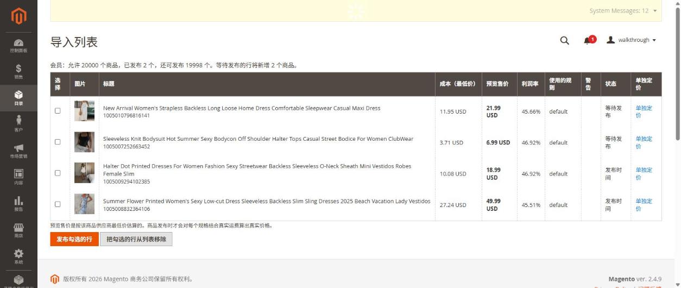Click the Summer Flower Printed title text
This screenshot has width=681, height=288.
(267, 201)
